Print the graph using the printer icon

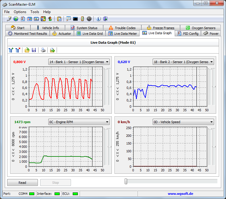click(x=43, y=50)
